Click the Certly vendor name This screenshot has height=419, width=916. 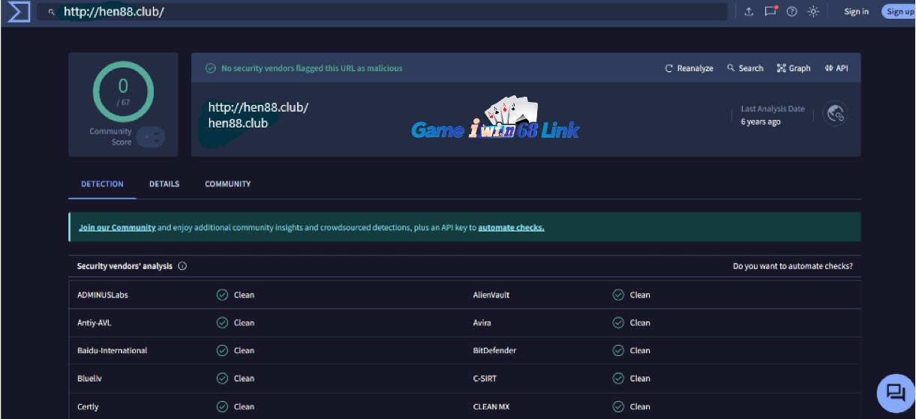tap(88, 407)
